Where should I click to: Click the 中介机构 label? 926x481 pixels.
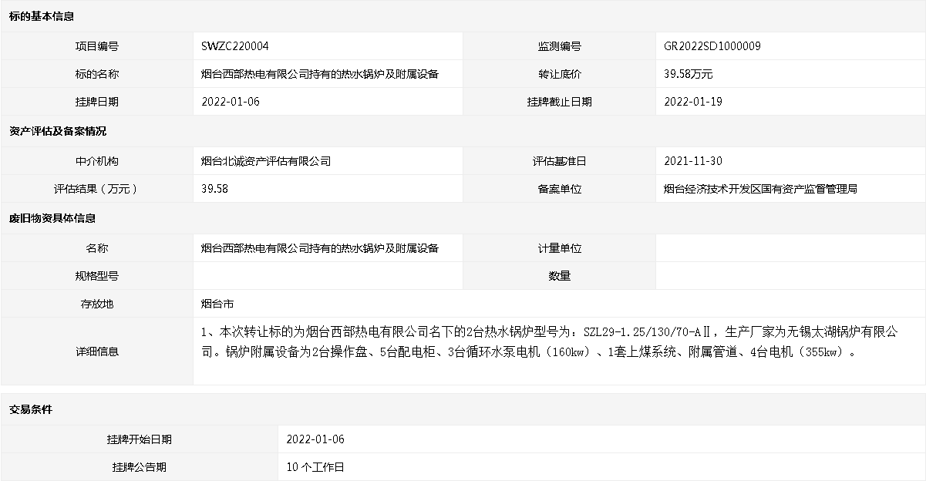click(x=97, y=161)
